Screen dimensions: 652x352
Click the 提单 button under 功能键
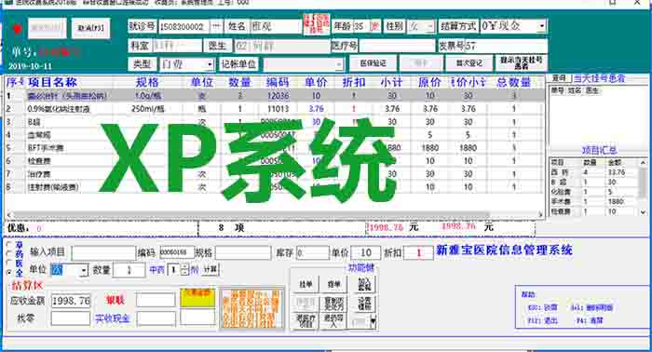(333, 285)
